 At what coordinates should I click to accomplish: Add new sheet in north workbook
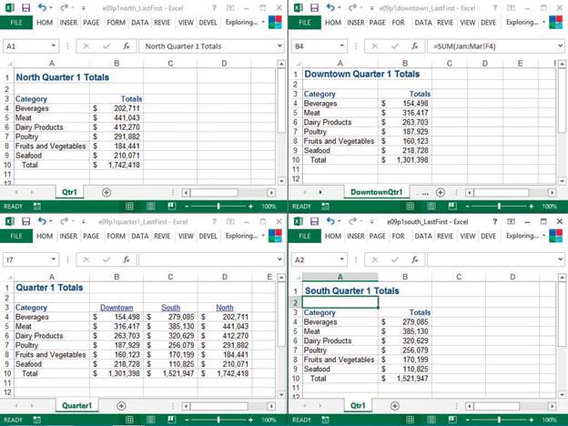(106, 192)
